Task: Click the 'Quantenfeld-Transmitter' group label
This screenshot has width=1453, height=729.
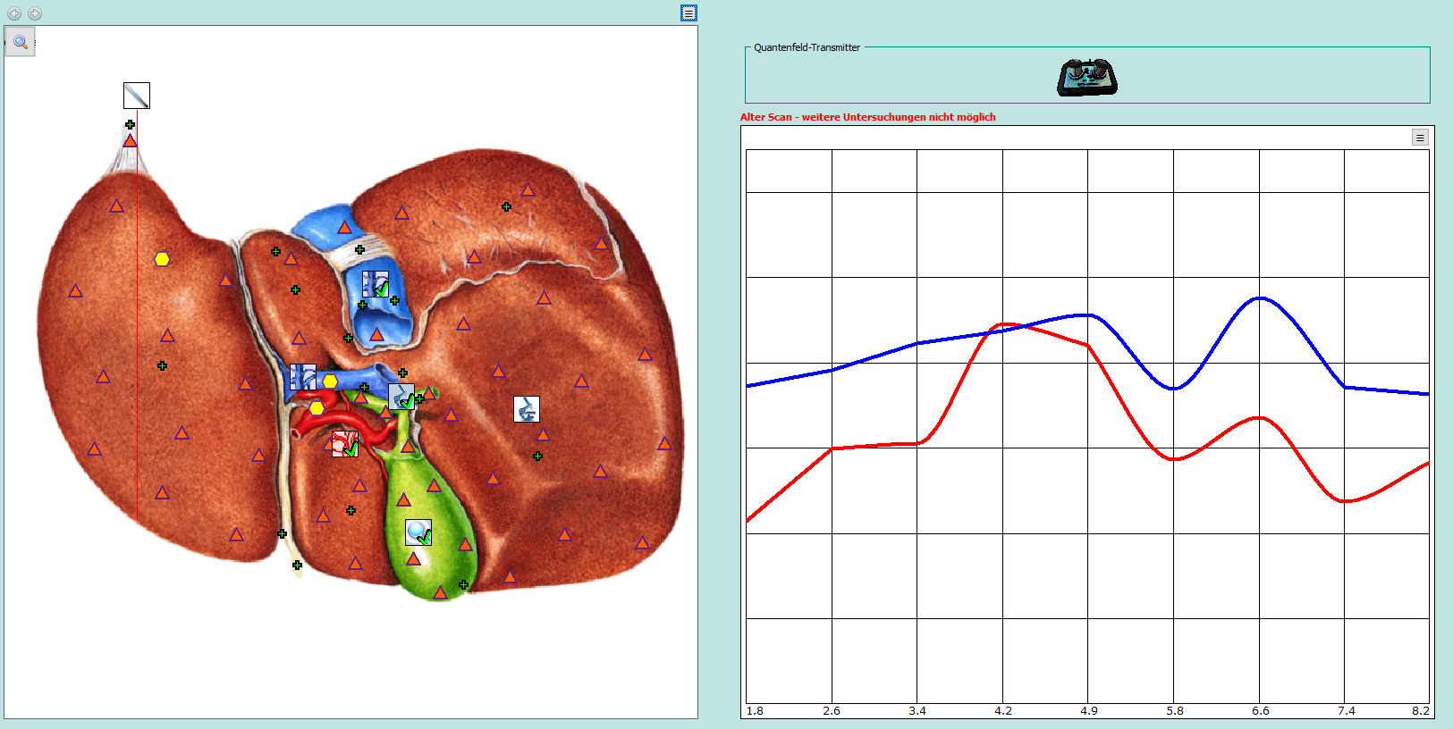Action: coord(807,47)
